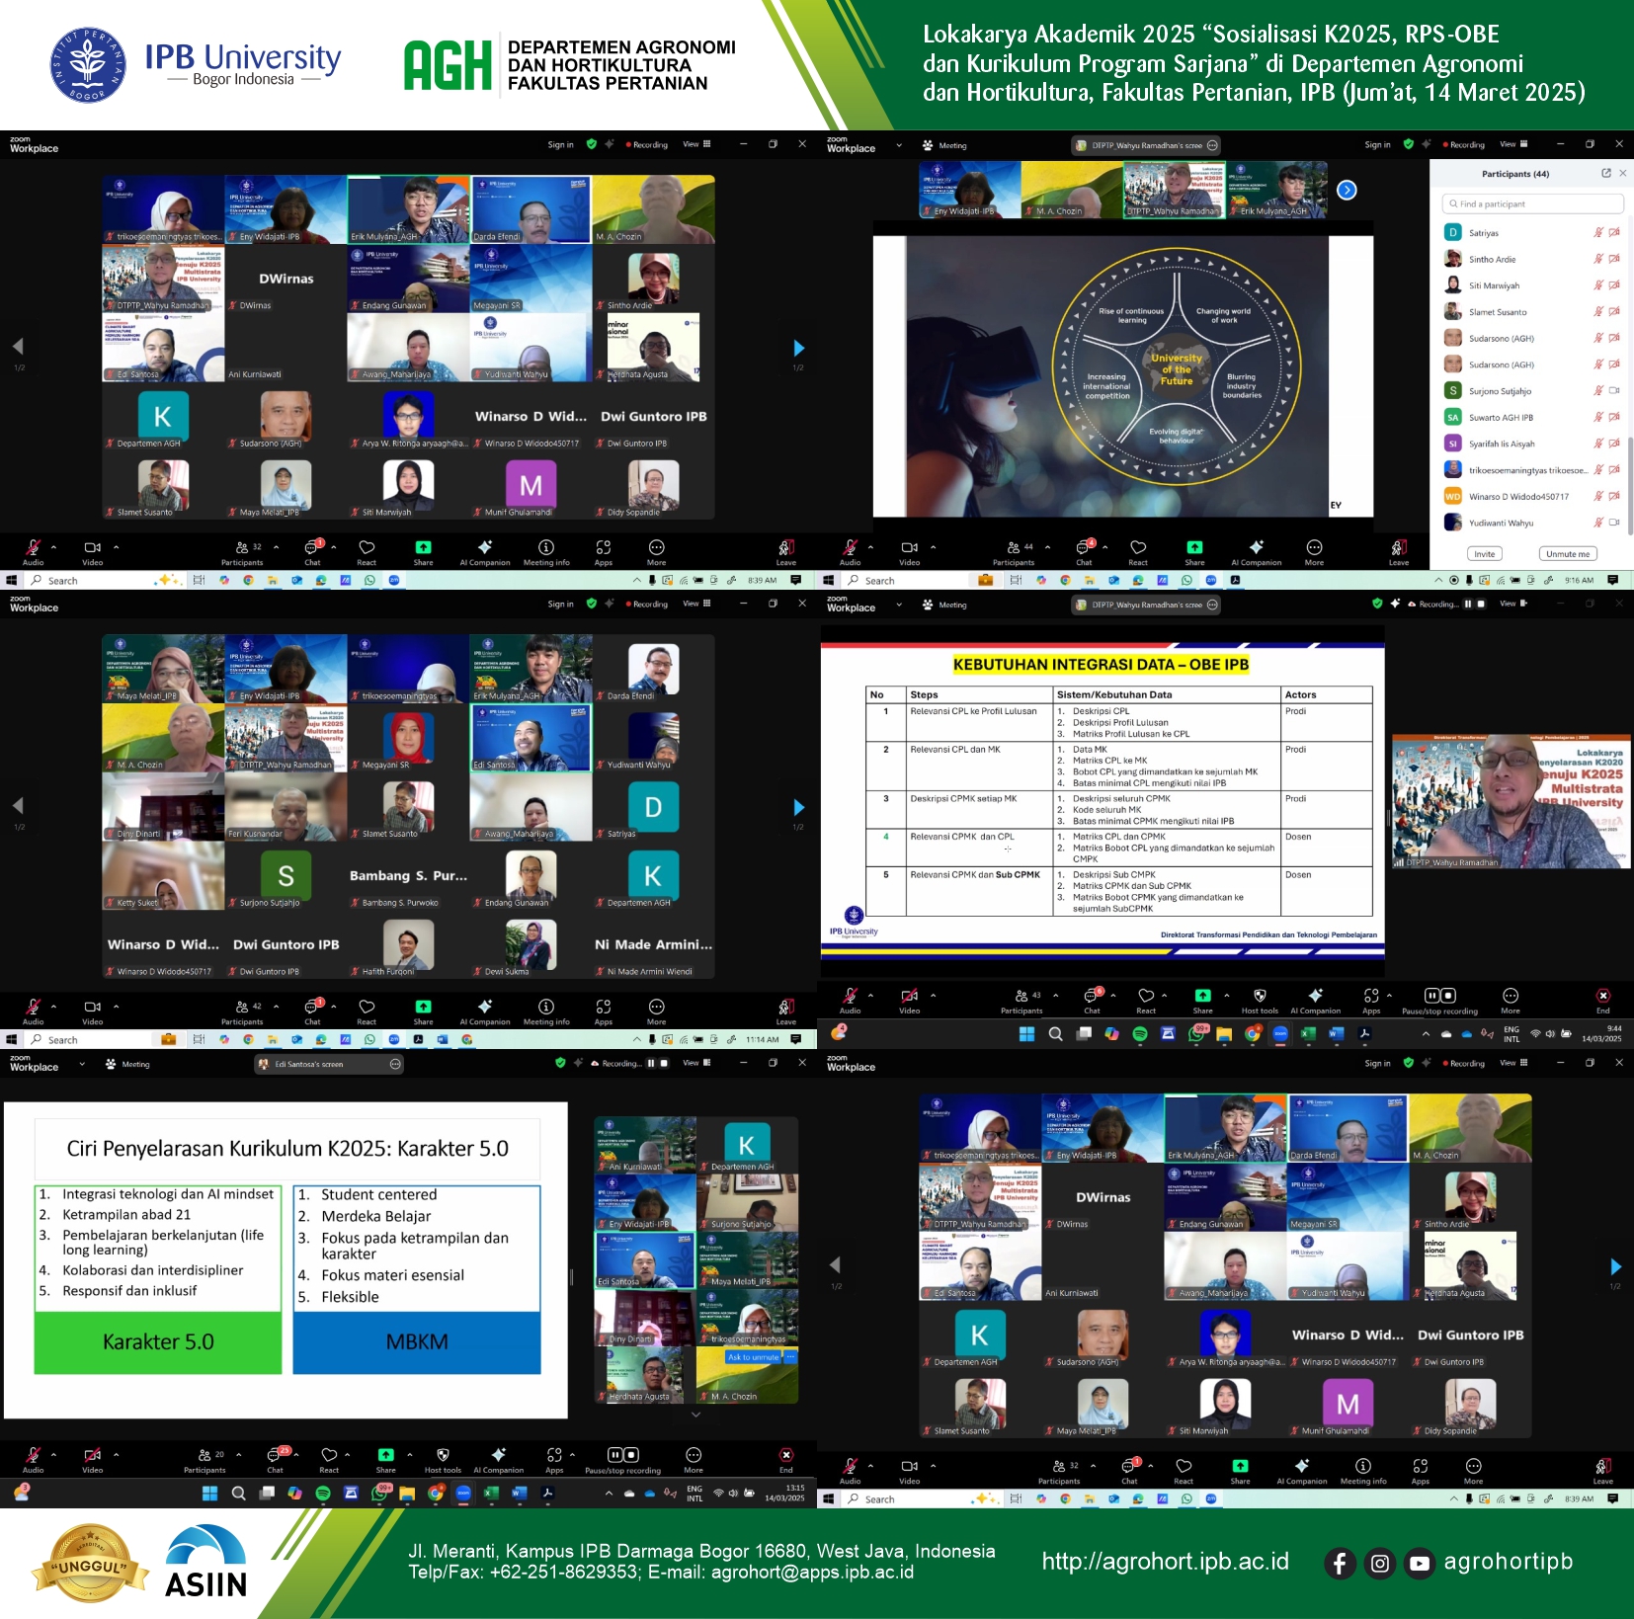The image size is (1634, 1619).
Task: Open arrow menu beside the 25-message Chat
Action: (296, 1455)
